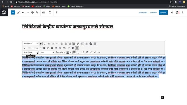The width and height of the screenshot is (187, 105).
Task: Click the browser address bar URL
Action: (38, 2)
